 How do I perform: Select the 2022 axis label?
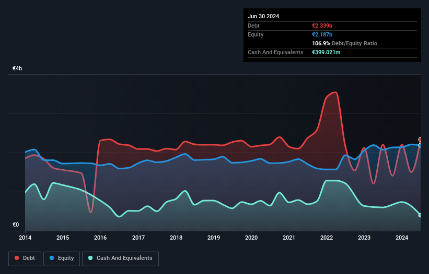click(327, 238)
